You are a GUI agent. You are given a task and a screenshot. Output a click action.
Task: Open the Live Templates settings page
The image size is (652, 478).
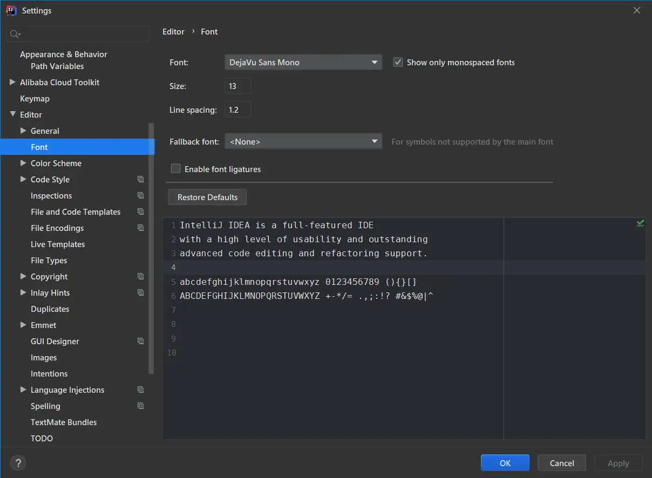[x=58, y=244]
